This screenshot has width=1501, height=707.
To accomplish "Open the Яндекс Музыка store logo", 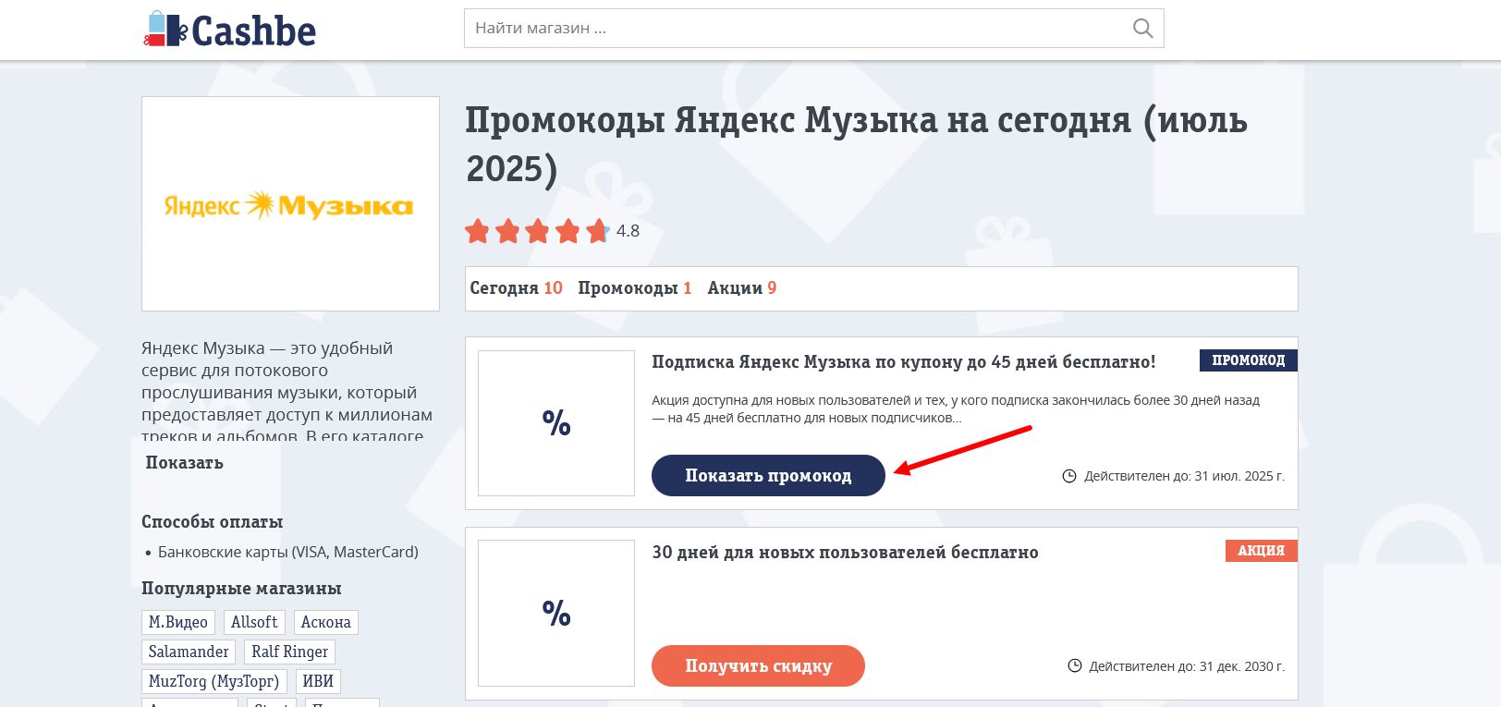I will (290, 204).
